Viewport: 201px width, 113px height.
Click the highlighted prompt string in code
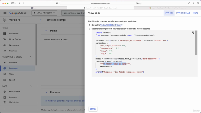click(x=115, y=64)
